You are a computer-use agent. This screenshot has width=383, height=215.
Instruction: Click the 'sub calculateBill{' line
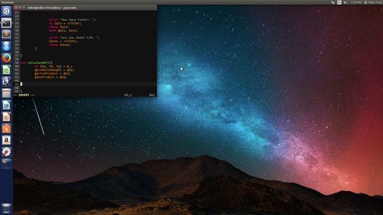point(37,63)
